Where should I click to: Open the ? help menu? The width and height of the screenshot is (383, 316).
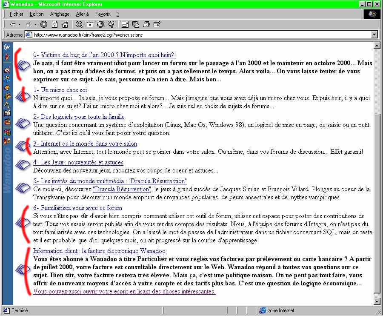(118, 14)
